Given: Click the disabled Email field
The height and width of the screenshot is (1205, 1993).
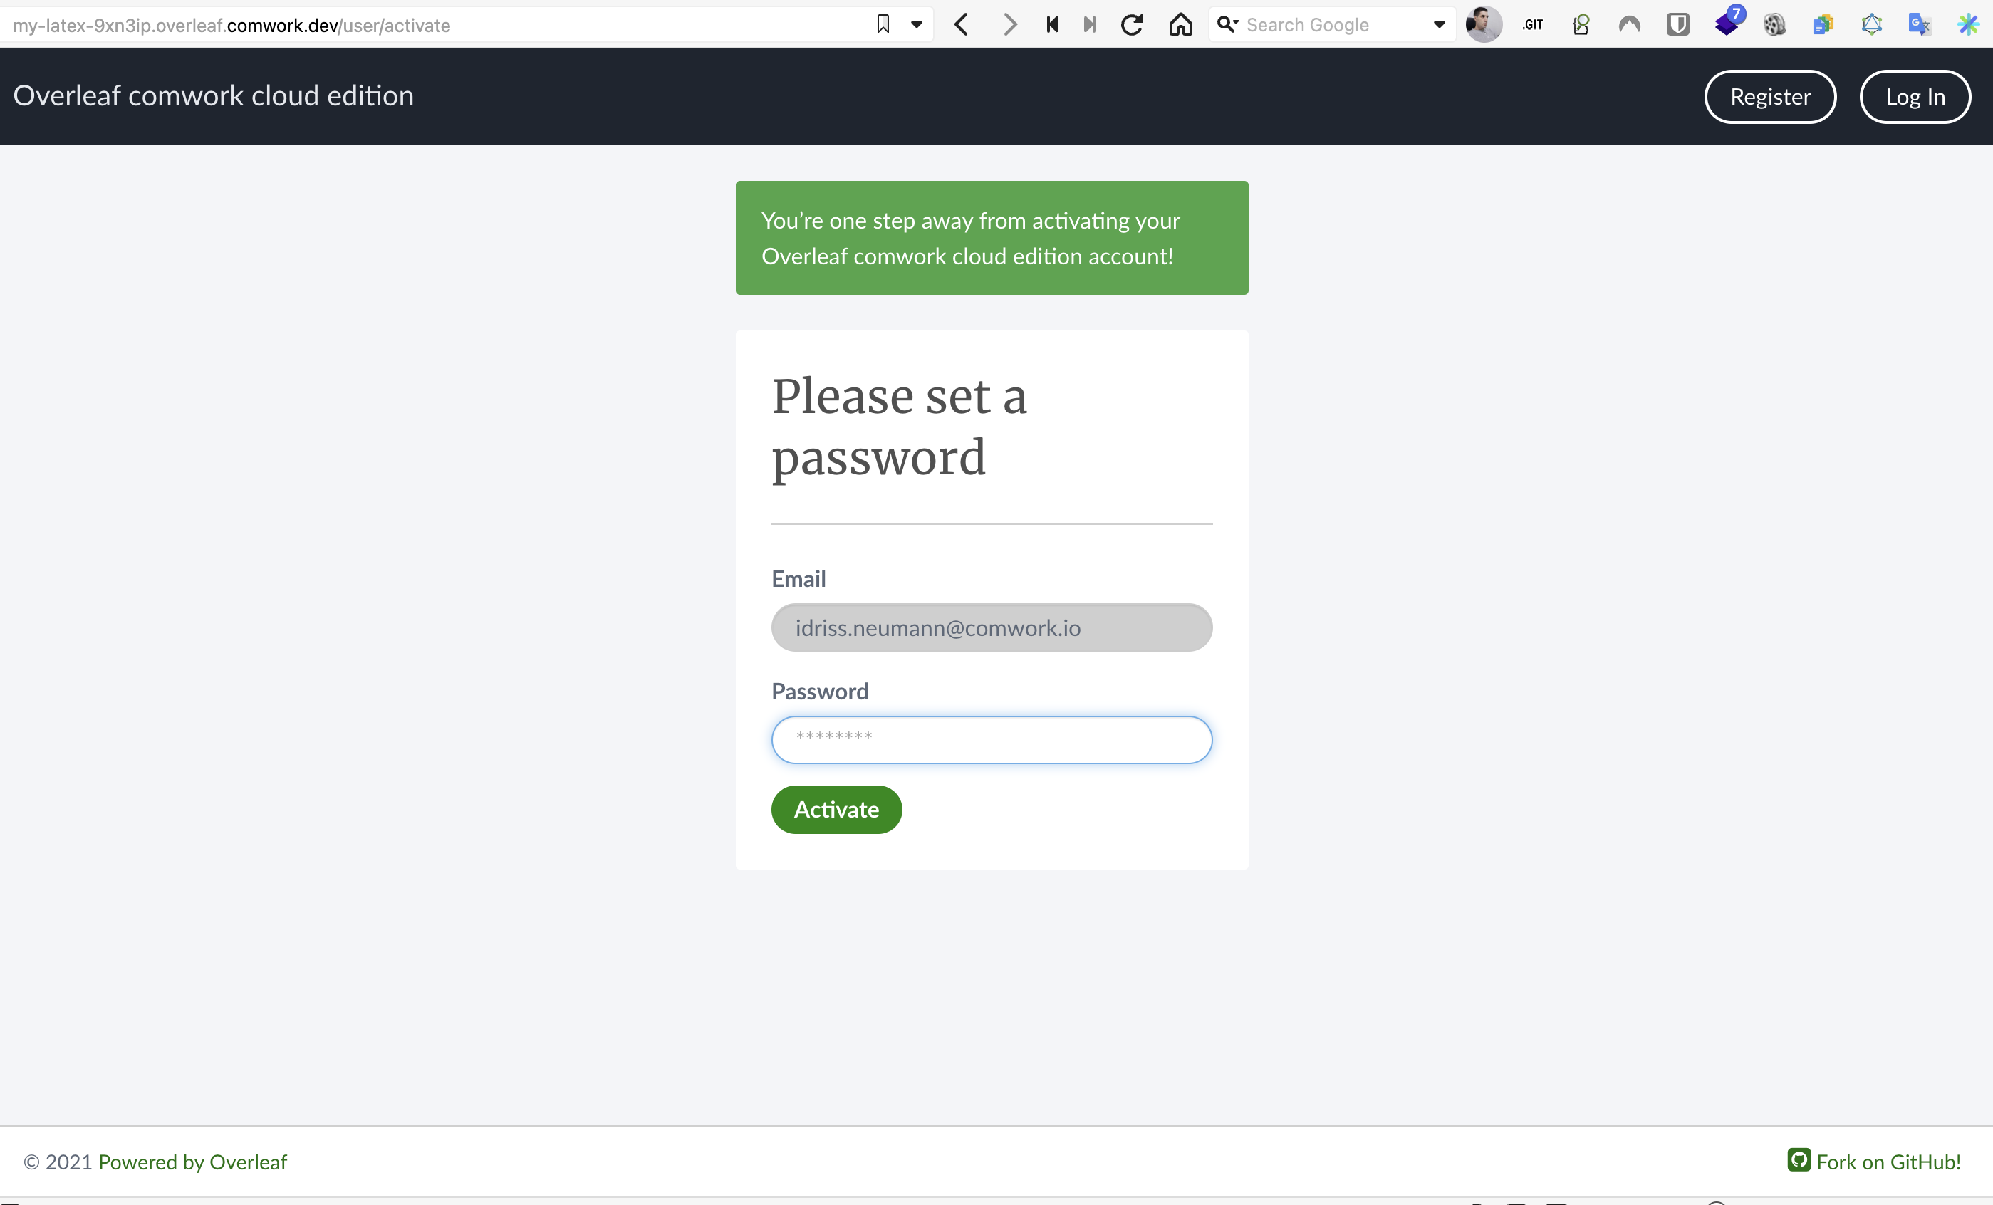Looking at the screenshot, I should (992, 627).
